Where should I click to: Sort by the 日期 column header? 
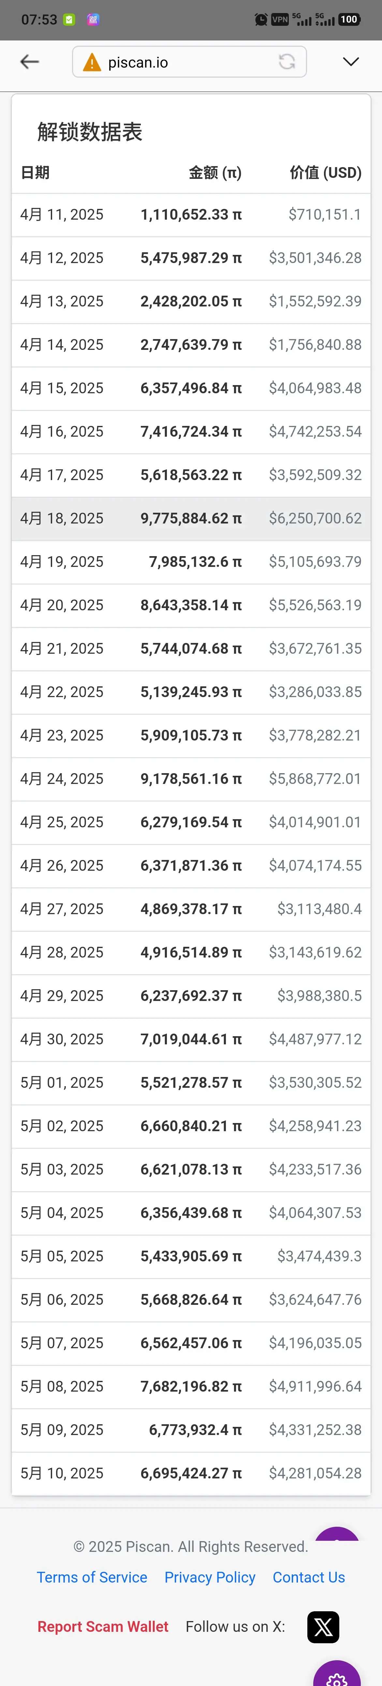tap(35, 172)
